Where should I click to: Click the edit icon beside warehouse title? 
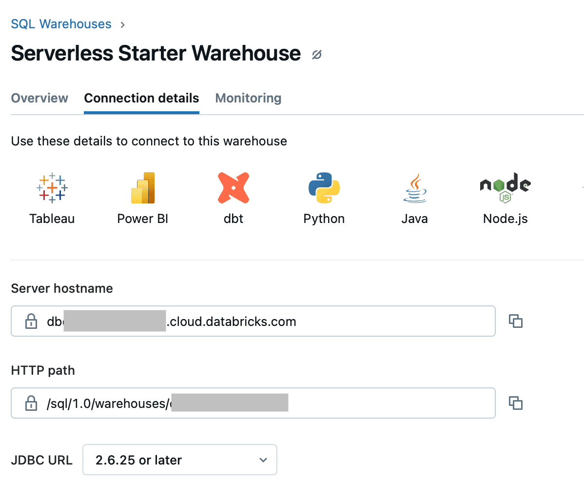pos(316,55)
